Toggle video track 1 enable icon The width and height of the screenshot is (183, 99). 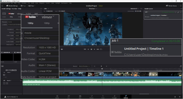click(x=4, y=75)
